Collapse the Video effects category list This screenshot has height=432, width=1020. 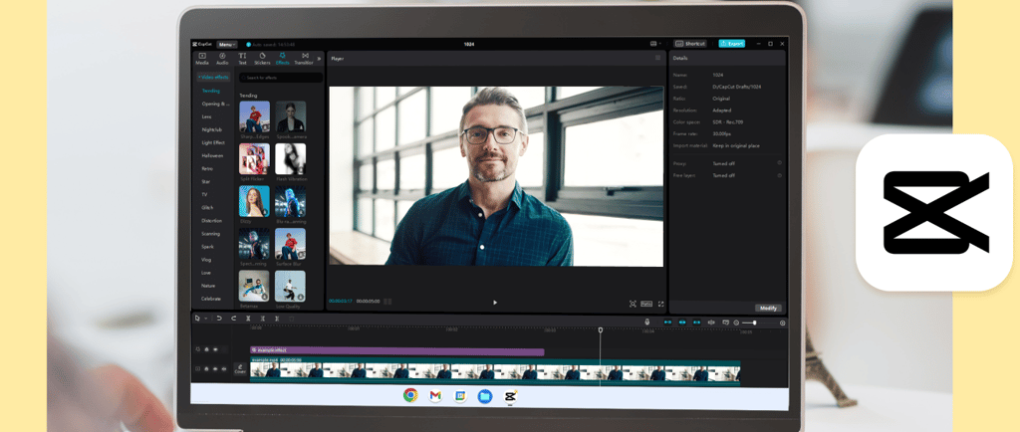pyautogui.click(x=211, y=77)
